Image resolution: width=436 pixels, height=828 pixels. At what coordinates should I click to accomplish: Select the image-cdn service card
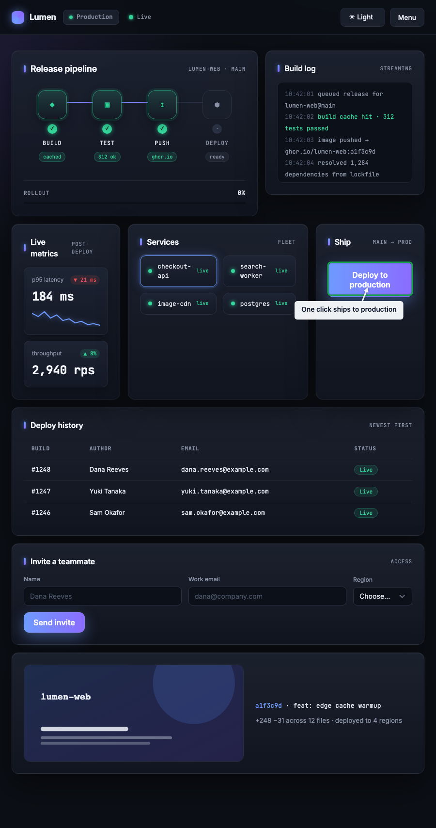pos(178,303)
